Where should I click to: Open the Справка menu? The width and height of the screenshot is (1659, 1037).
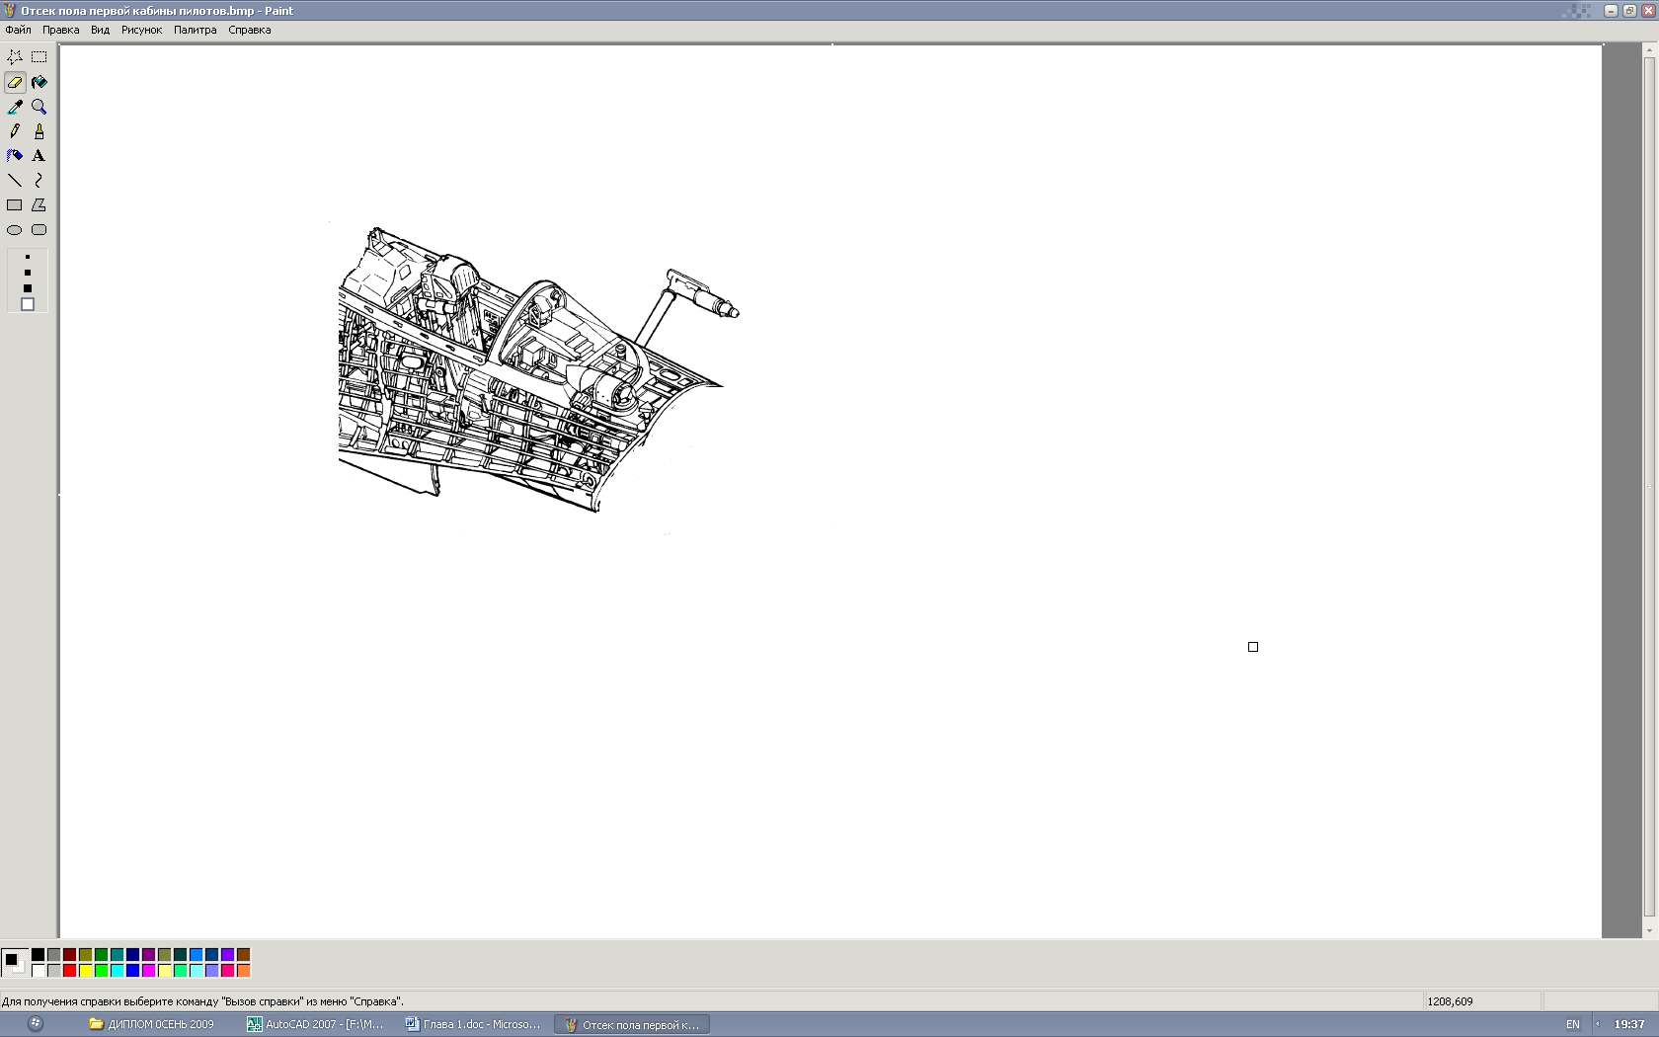point(249,30)
